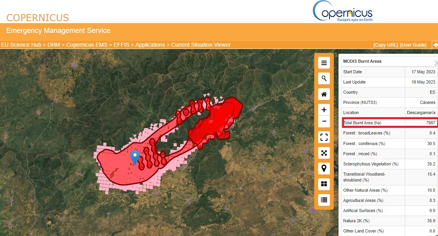Screen dimensions: 438x236
Task: Click the [Copy URL] link
Action: (x=386, y=45)
